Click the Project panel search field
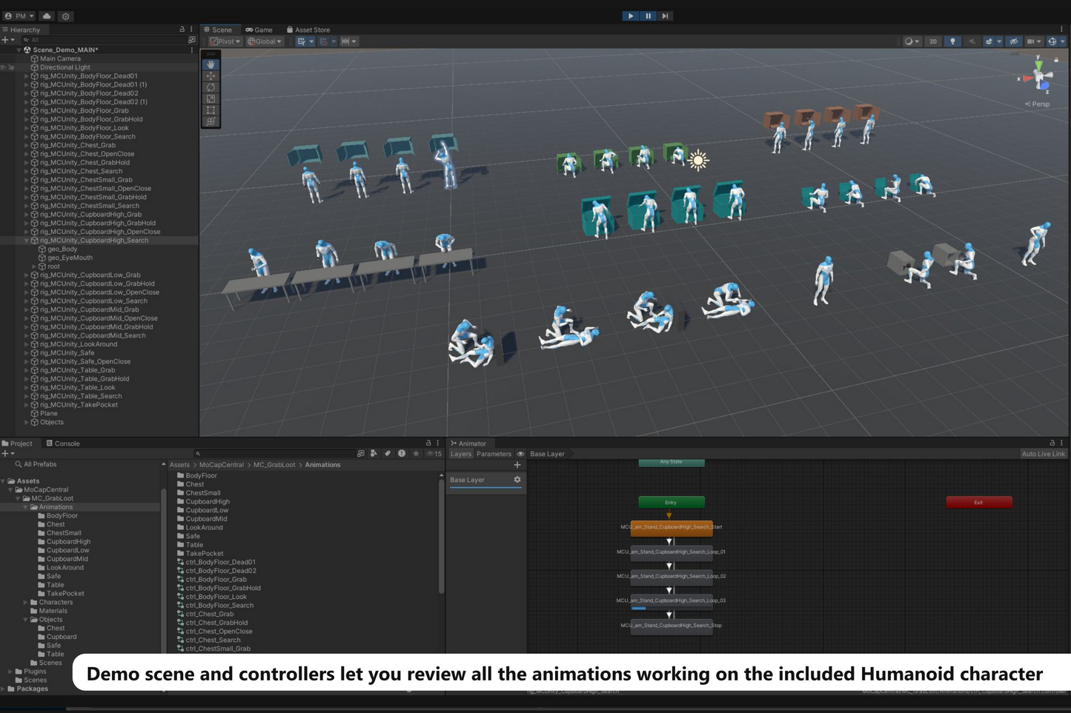1071x713 pixels. point(274,453)
